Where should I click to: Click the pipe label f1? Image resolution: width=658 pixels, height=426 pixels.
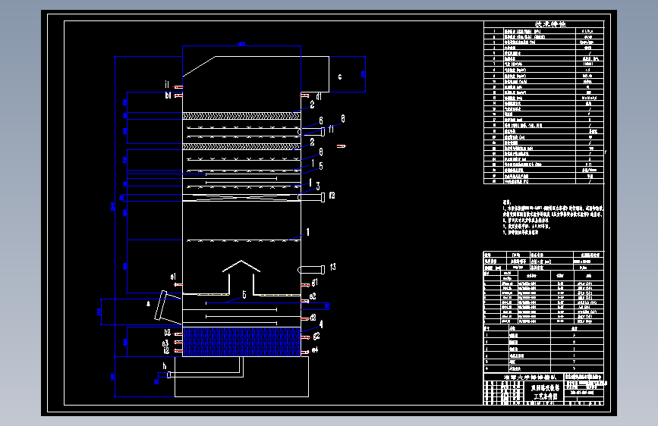pyautogui.click(x=331, y=129)
